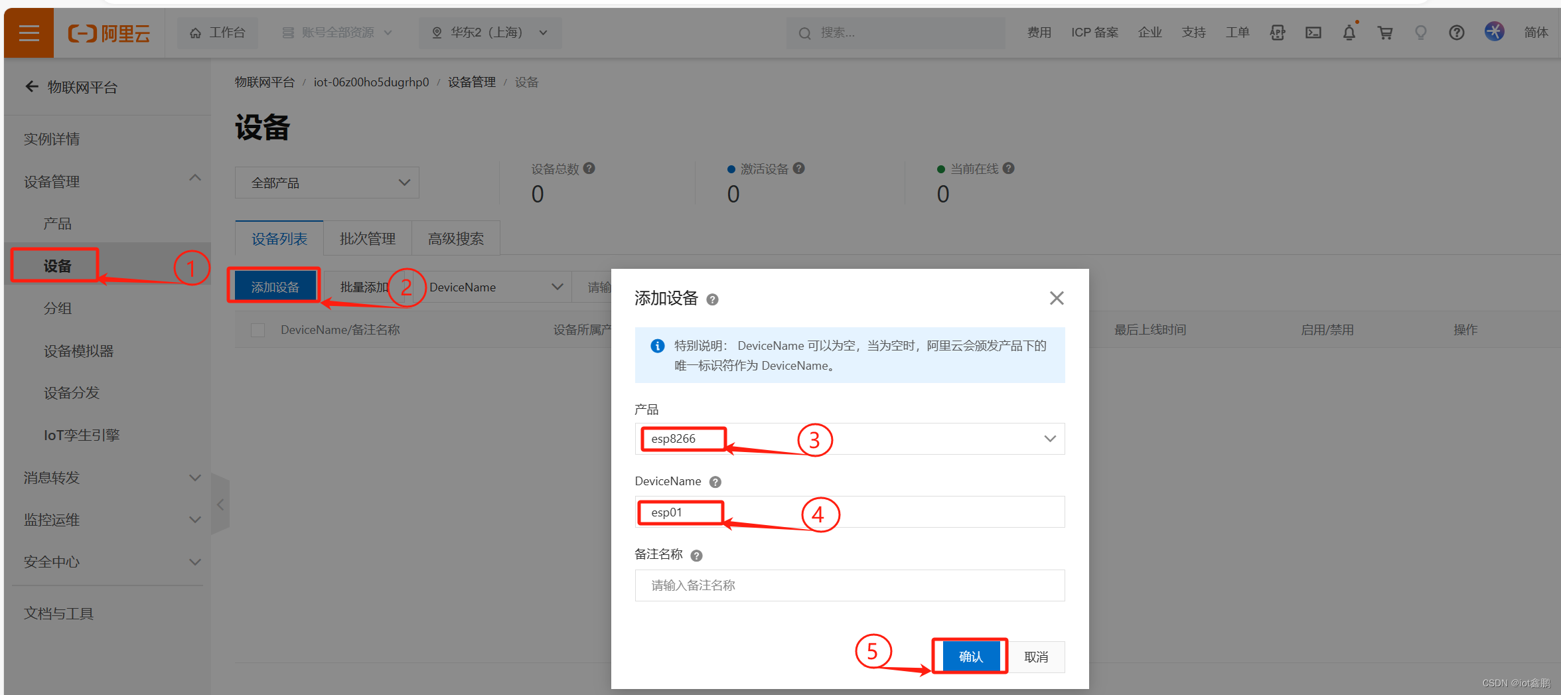This screenshot has height=695, width=1561.
Task: Open the notifications bell
Action: click(1349, 33)
